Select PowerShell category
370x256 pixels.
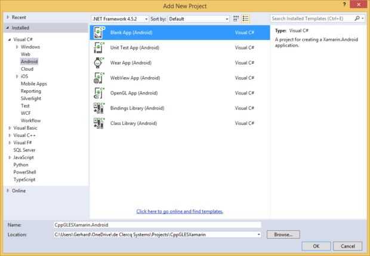tap(25, 172)
